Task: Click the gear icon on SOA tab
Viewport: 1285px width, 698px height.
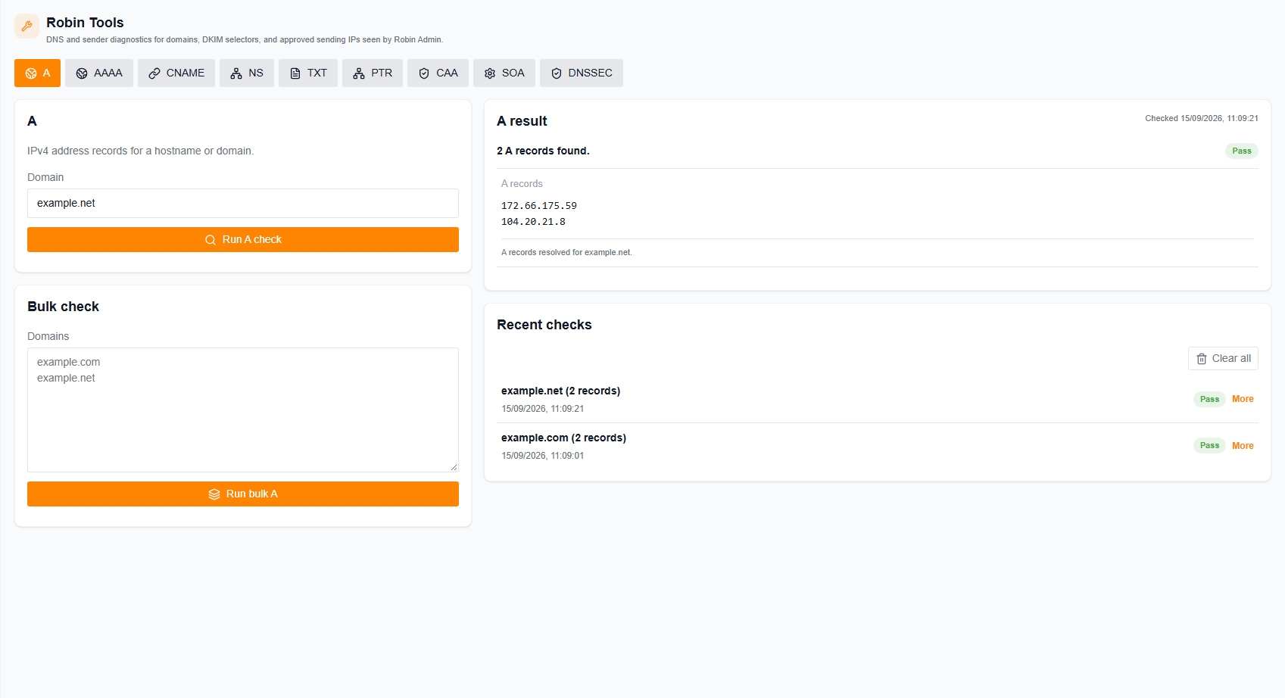Action: pos(490,73)
